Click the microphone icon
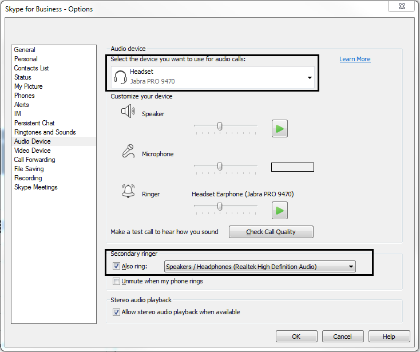The height and width of the screenshot is (352, 420). click(x=128, y=151)
